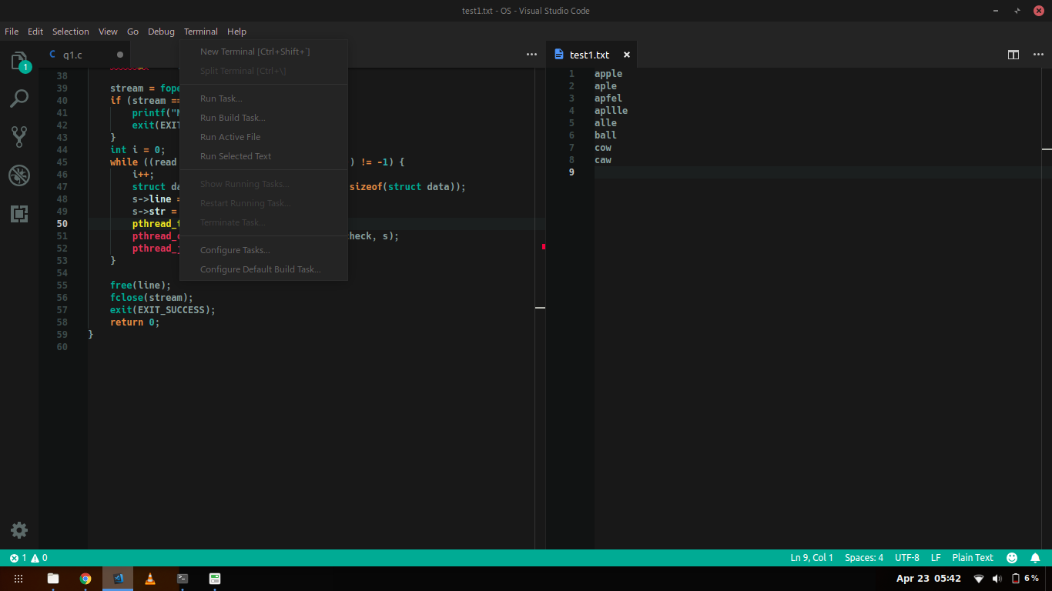Viewport: 1052px width, 591px height.
Task: Open the Files manager from taskbar
Action: click(x=53, y=579)
